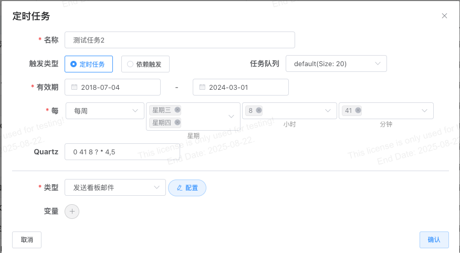Expand the 星期 weekday selector

pos(231,117)
